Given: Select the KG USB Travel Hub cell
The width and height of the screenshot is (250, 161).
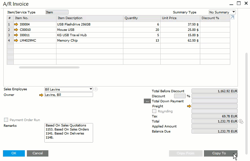Looking at the screenshot, I should tap(90, 35).
